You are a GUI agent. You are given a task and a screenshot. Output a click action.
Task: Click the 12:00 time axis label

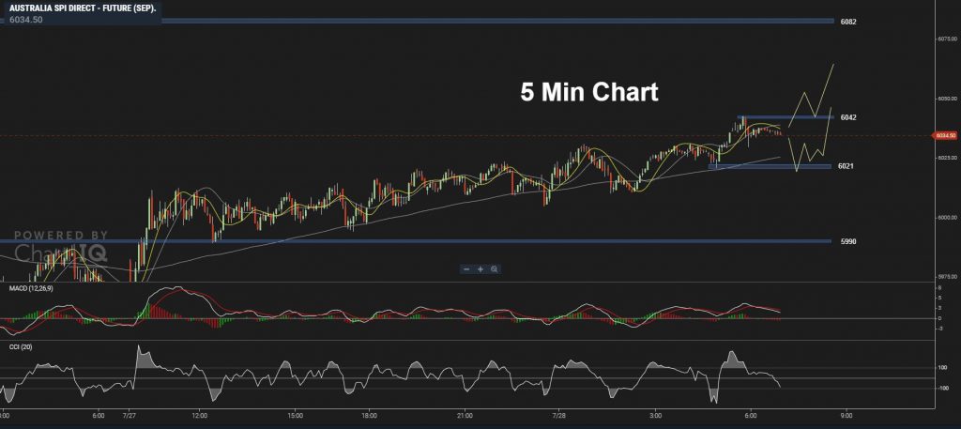pos(201,414)
